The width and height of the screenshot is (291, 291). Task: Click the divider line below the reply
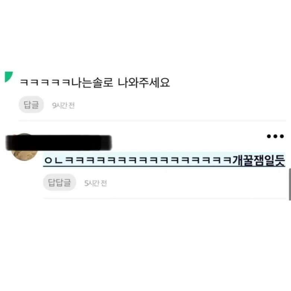(x=164, y=198)
